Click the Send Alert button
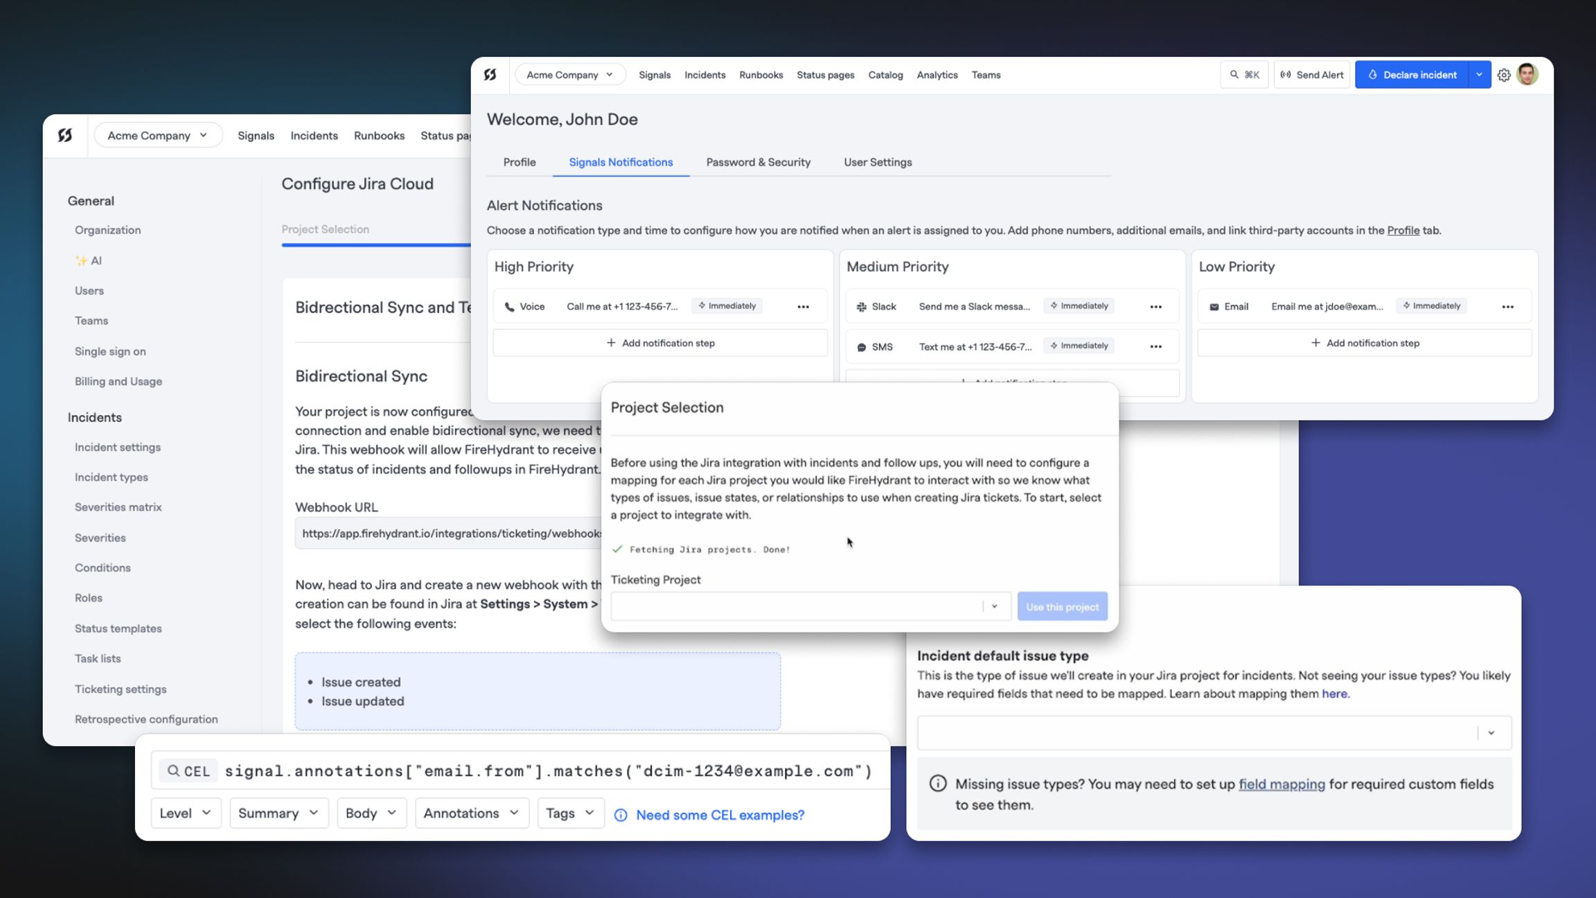 [x=1311, y=75]
